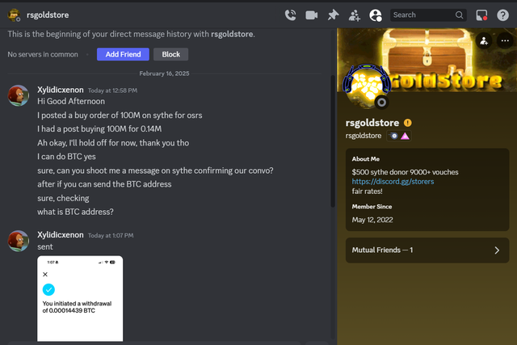Image resolution: width=517 pixels, height=345 pixels.
Task: Click the blue profile badge icon
Action: (x=393, y=136)
